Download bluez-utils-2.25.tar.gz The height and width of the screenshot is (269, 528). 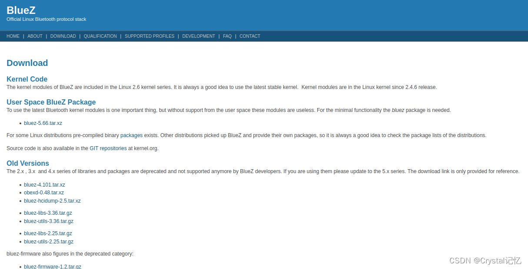pos(49,242)
